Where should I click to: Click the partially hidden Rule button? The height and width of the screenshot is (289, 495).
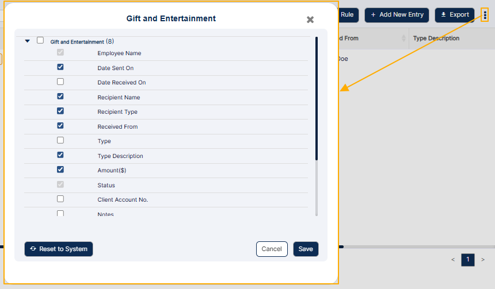coord(349,15)
